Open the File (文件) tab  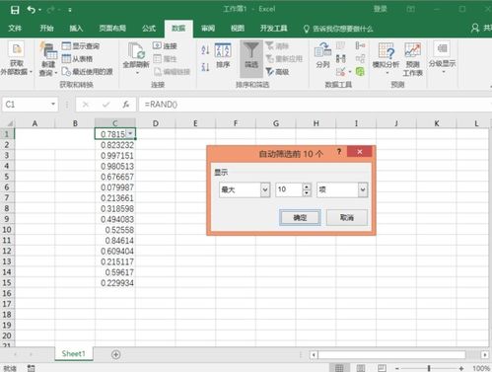point(15,29)
